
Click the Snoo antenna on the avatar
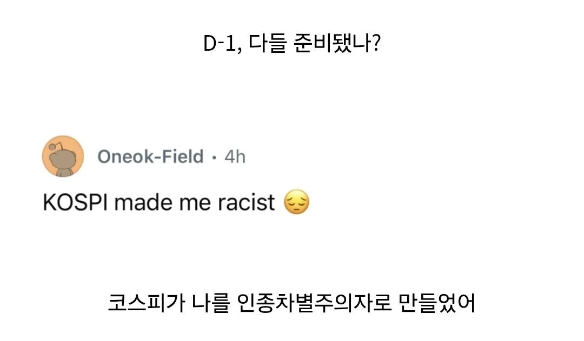55,146
